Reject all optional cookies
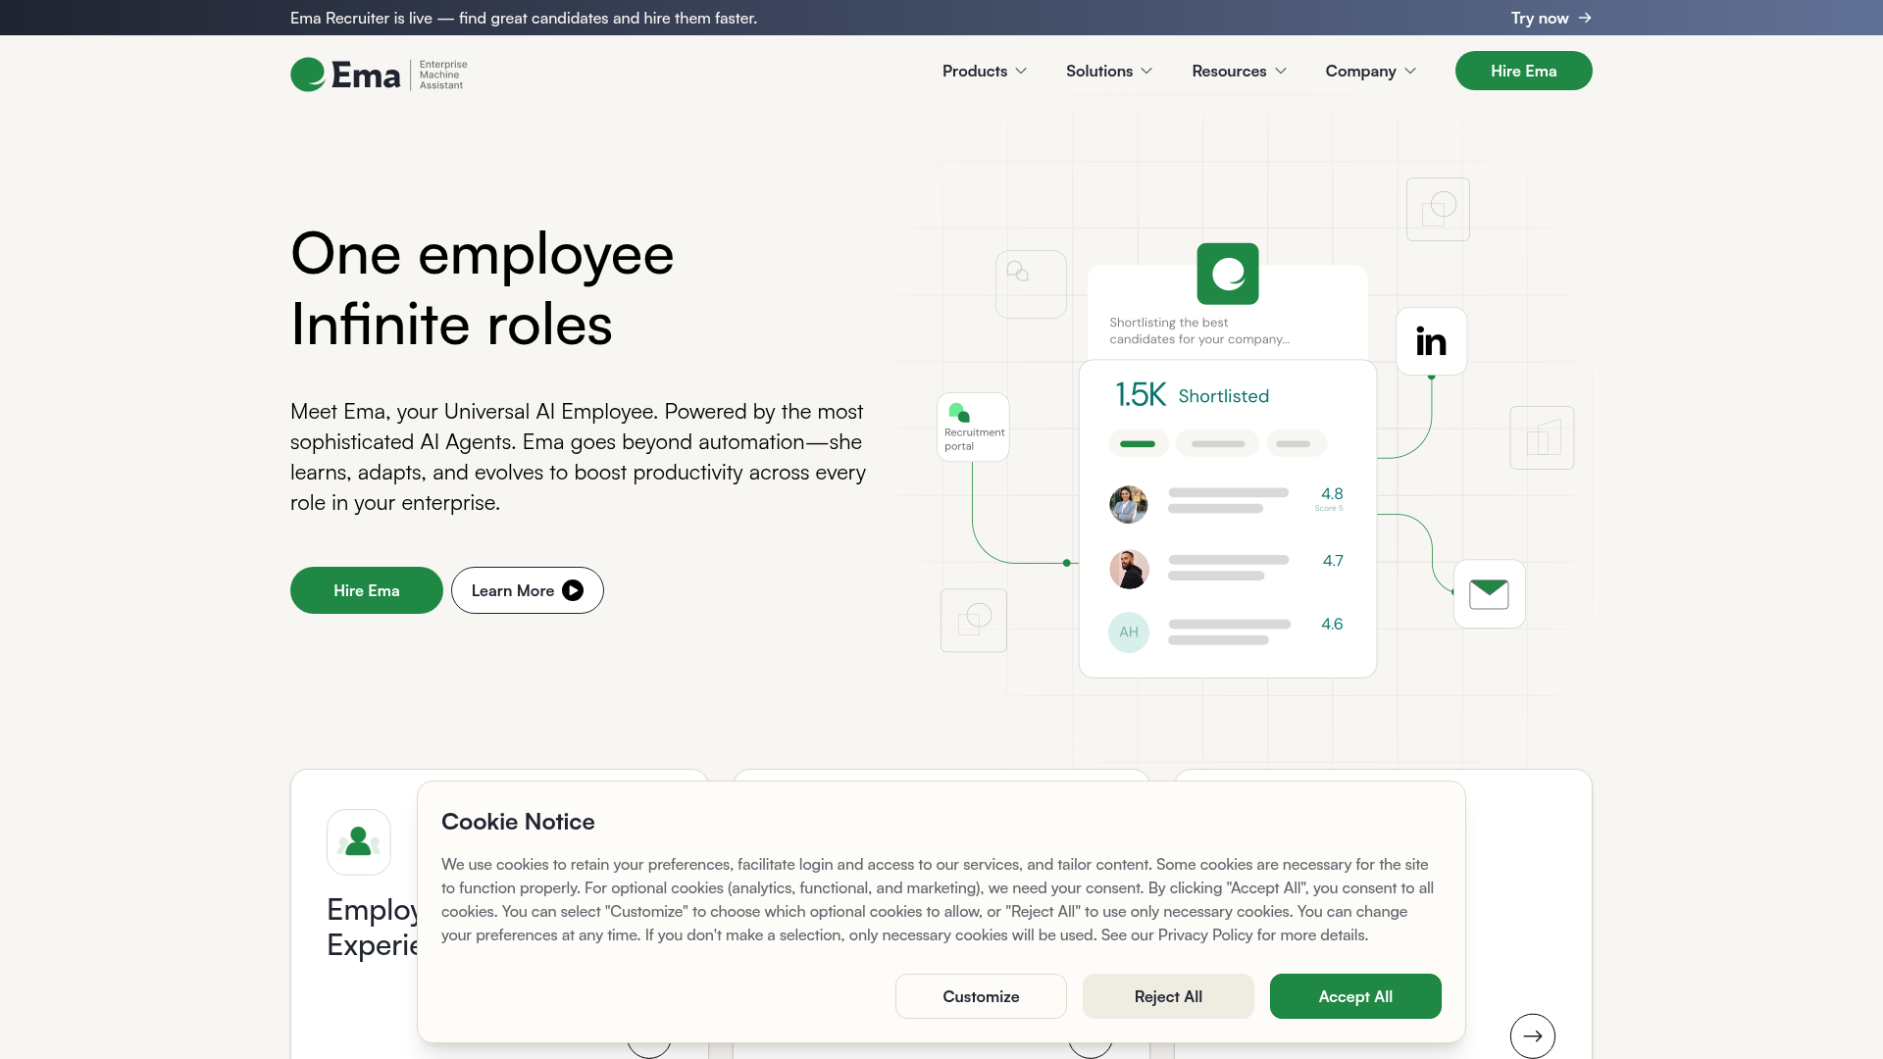1883x1059 pixels. [x=1168, y=996]
